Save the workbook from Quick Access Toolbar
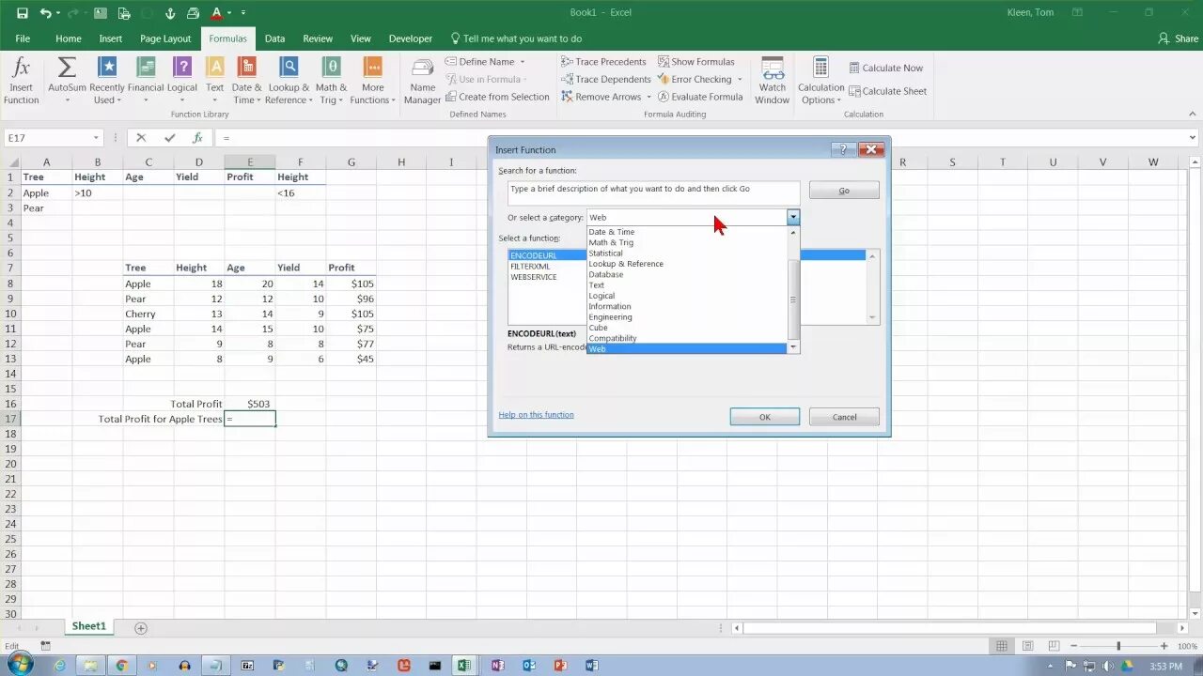This screenshot has width=1203, height=676. pos(22,13)
